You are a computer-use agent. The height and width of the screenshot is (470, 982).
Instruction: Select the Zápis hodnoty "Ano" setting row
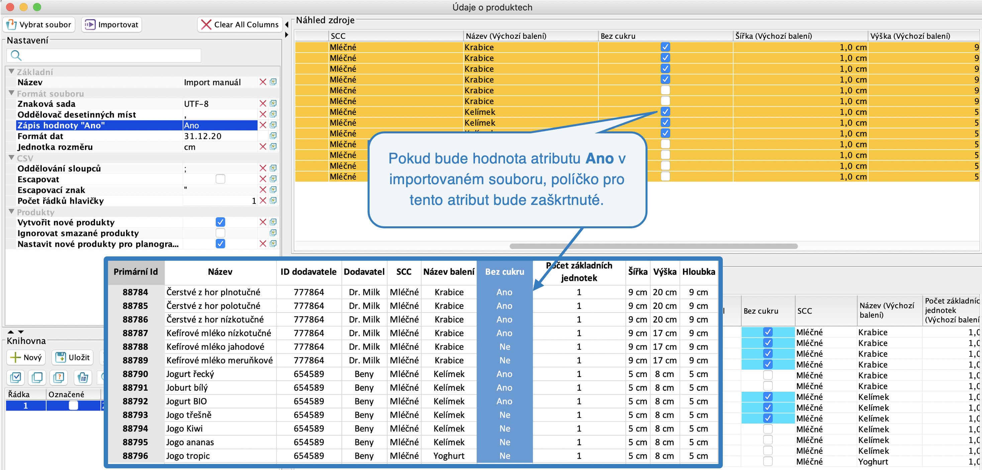pyautogui.click(x=136, y=125)
